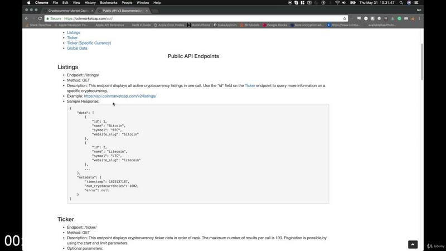Viewport: 446px width, 251px height.
Task: Open the Apple menu
Action: [x=29, y=3]
